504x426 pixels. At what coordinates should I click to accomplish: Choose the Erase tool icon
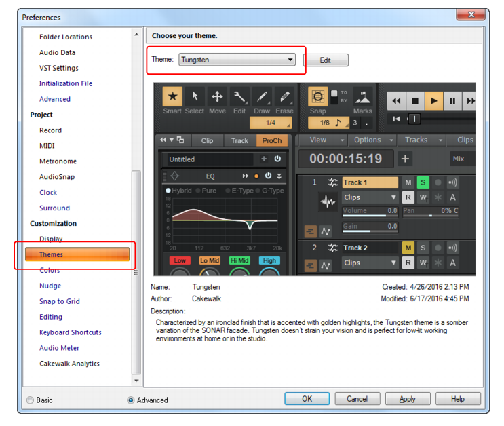click(284, 96)
